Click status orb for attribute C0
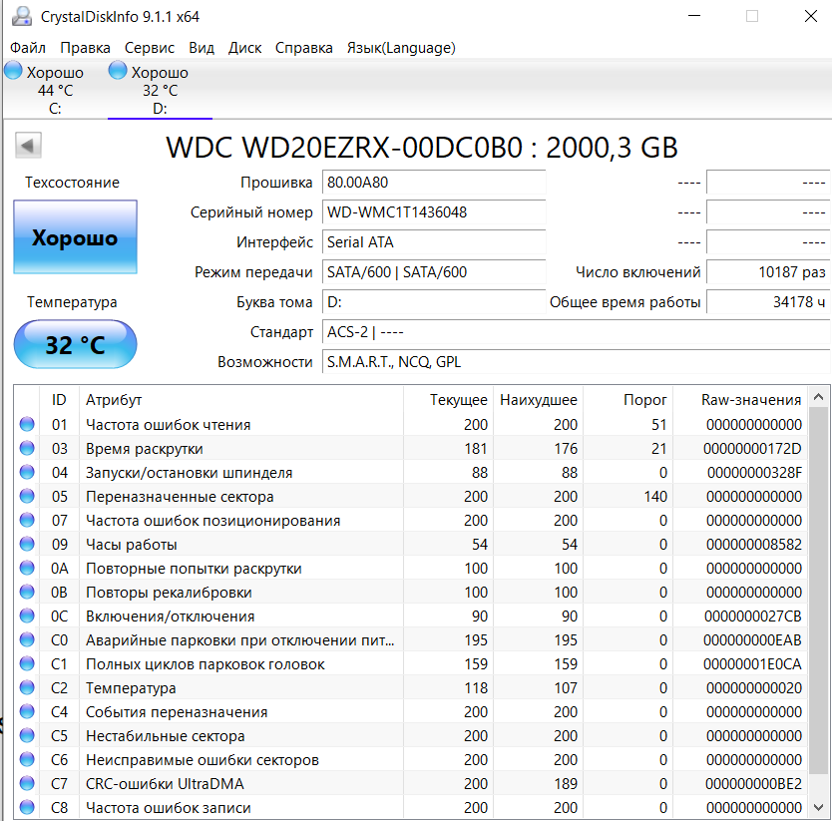The height and width of the screenshot is (821, 832). tap(27, 639)
